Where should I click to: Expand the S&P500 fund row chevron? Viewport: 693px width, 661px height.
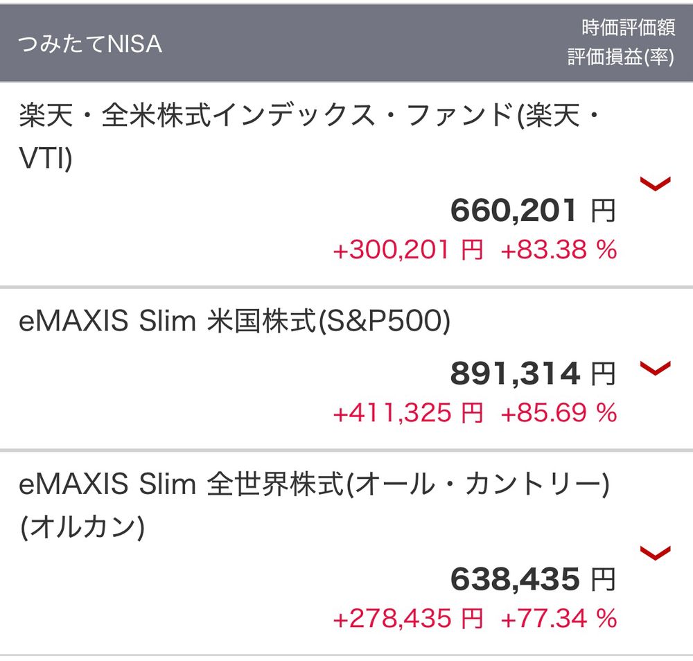point(655,368)
